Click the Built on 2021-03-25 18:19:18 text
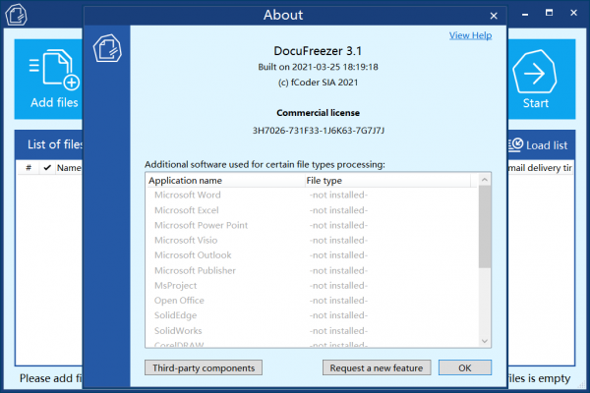590x393 pixels. point(318,67)
